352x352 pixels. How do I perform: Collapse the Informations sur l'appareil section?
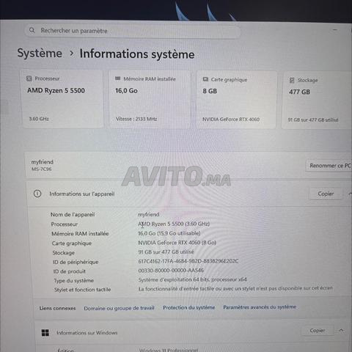(x=350, y=194)
